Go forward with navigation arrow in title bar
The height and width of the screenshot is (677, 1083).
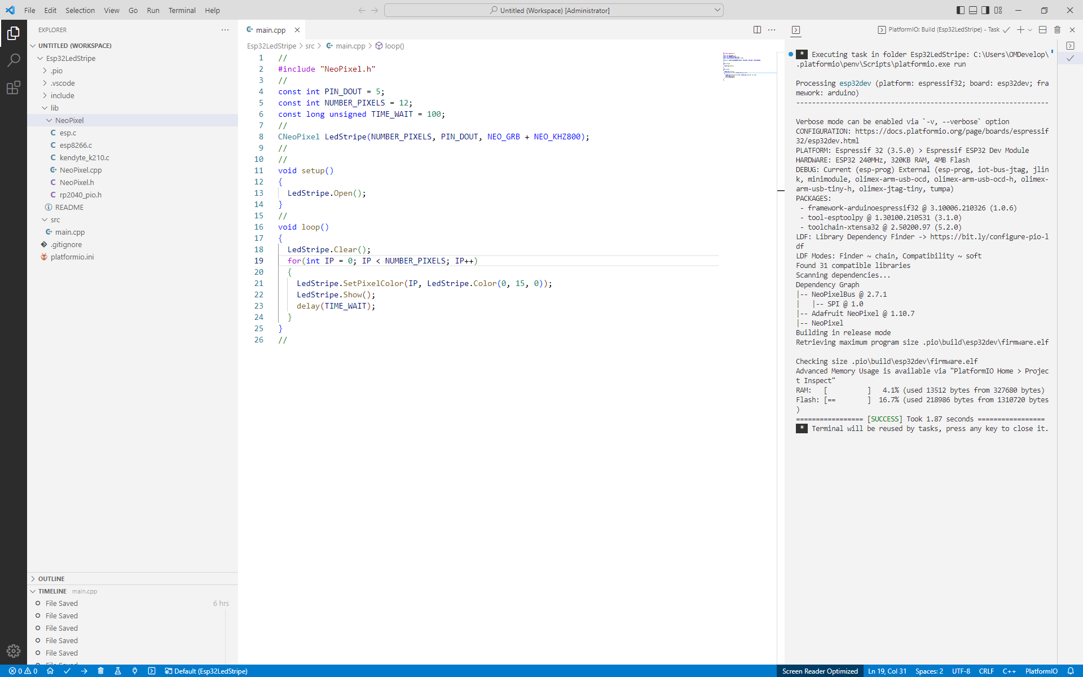[x=375, y=10]
